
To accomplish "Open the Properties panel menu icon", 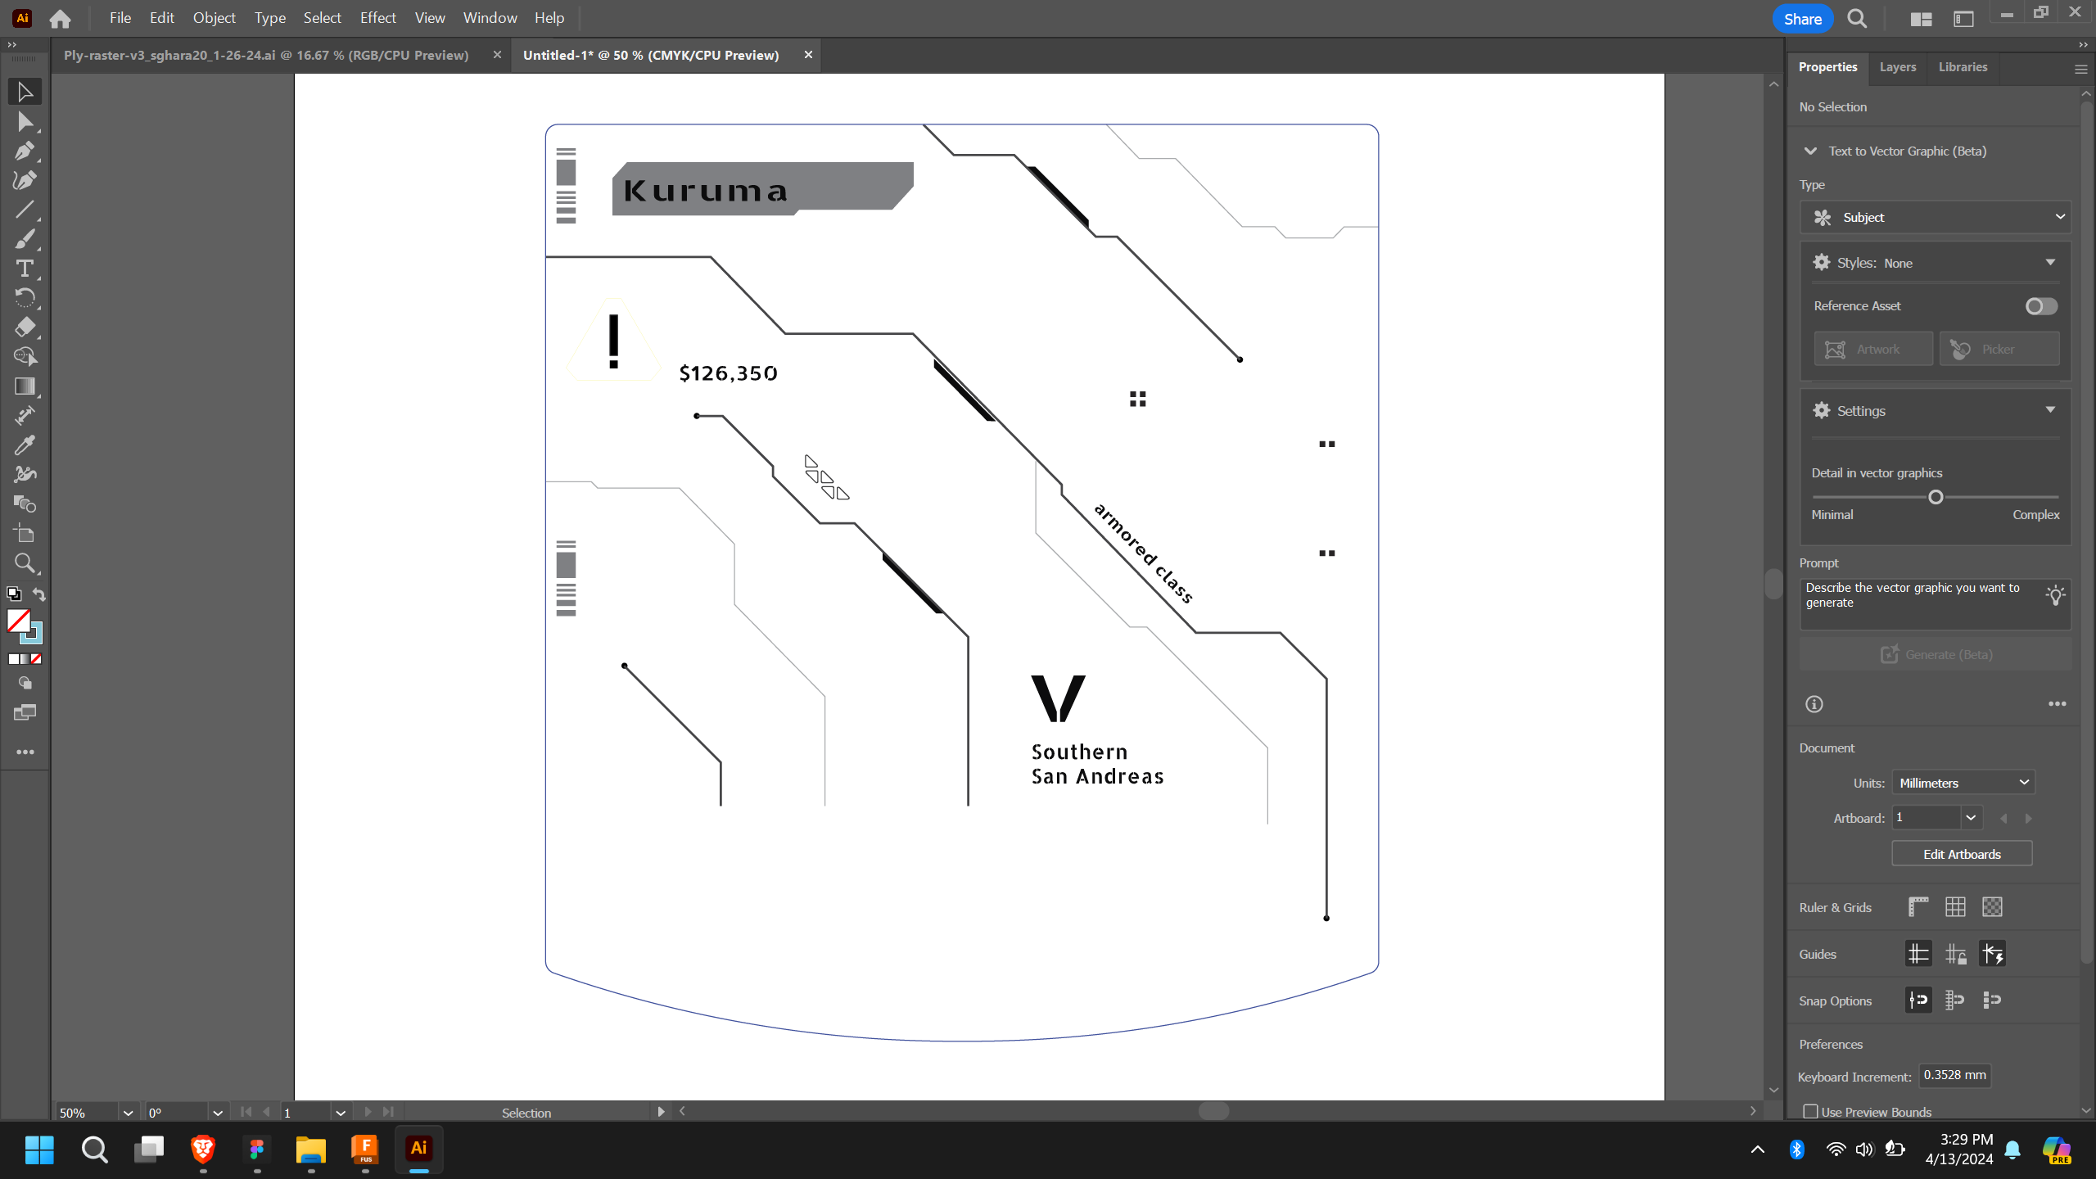I will point(2080,70).
